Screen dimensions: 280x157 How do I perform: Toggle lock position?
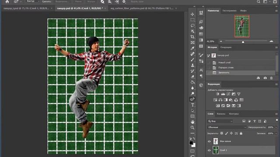231,133
